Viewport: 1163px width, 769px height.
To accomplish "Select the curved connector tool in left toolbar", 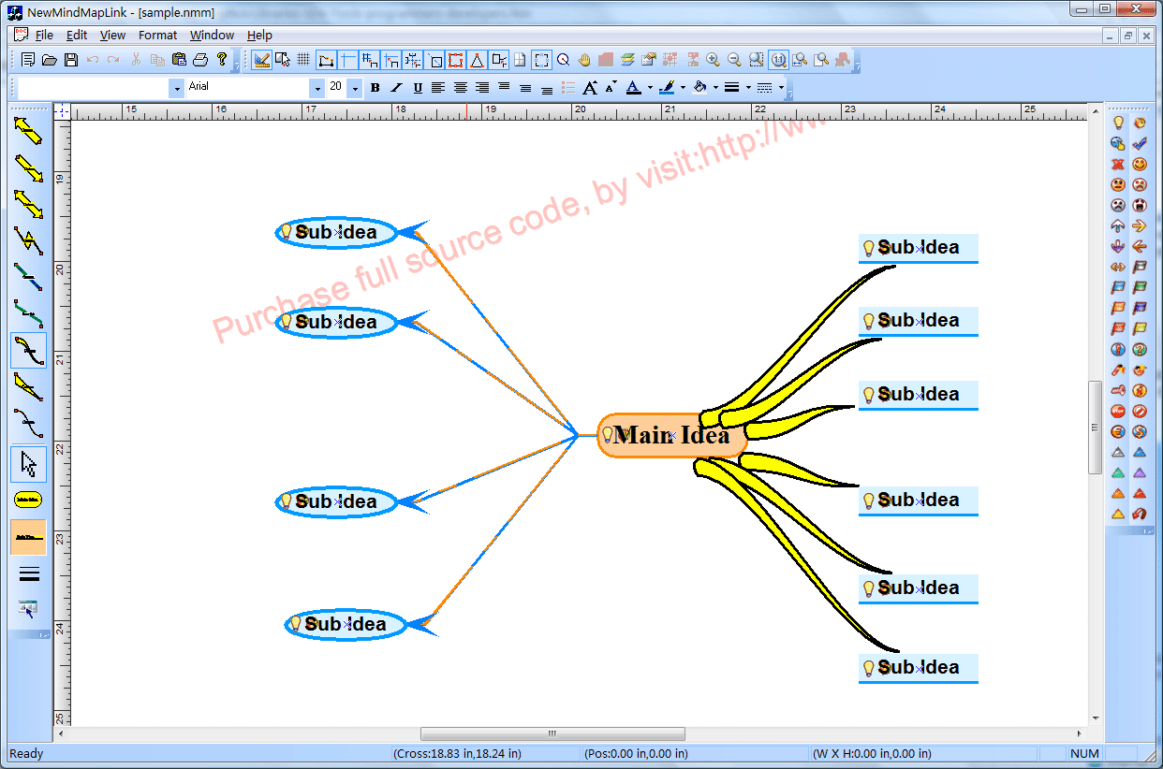I will click(27, 351).
